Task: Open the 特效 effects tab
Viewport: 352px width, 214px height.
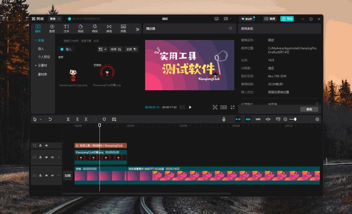Action: (95, 28)
